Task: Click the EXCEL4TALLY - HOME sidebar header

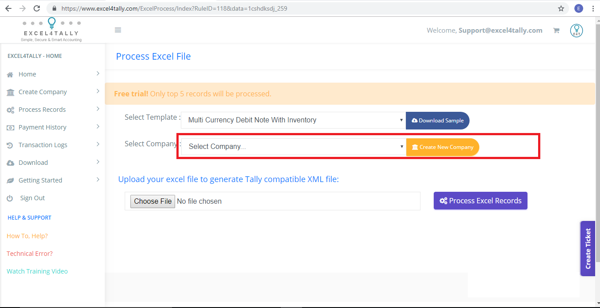Action: point(35,56)
